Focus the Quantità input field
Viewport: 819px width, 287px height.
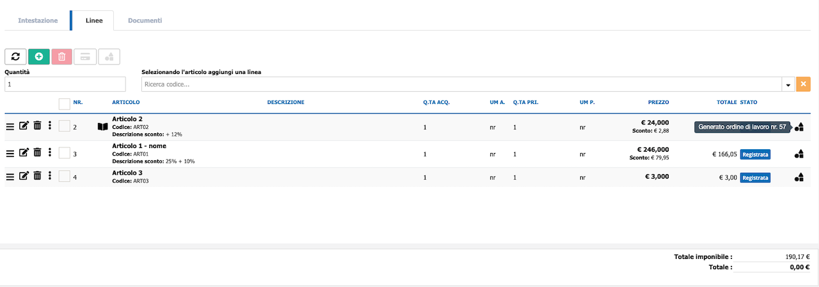pyautogui.click(x=65, y=84)
